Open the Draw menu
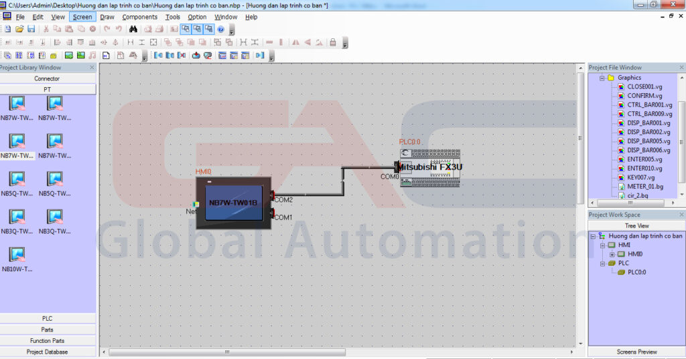This screenshot has width=686, height=359. pyautogui.click(x=107, y=17)
